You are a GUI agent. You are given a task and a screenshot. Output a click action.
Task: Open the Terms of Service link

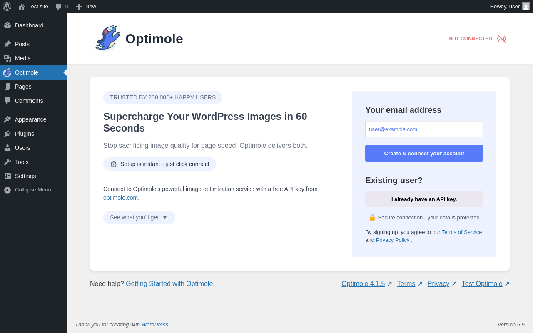(461, 232)
